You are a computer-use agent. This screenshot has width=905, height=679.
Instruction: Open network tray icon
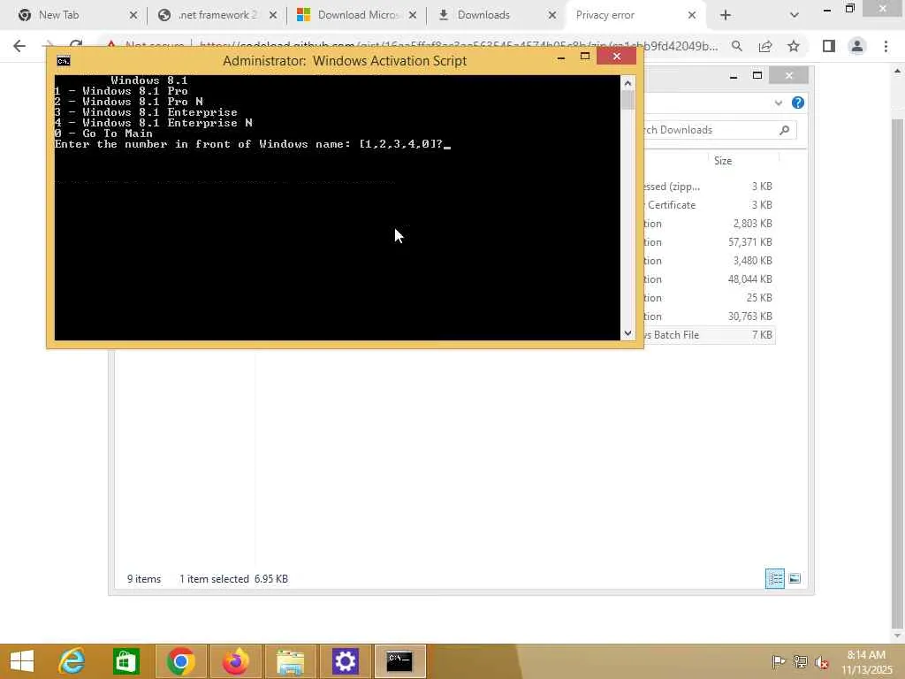[x=801, y=661]
